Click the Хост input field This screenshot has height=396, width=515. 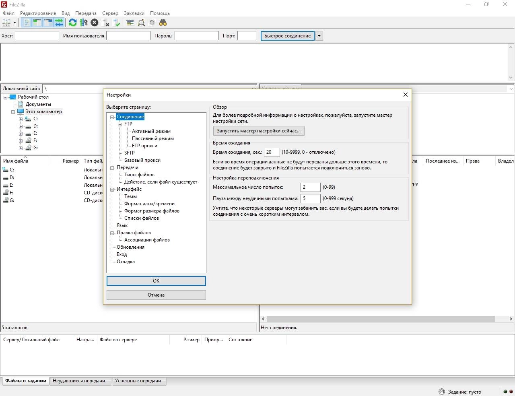[37, 36]
